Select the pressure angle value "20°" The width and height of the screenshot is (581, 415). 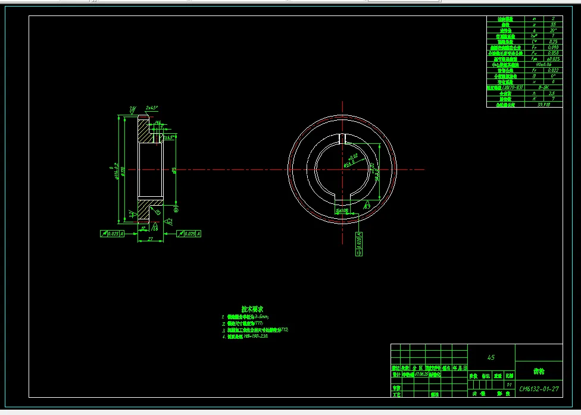tap(553, 30)
